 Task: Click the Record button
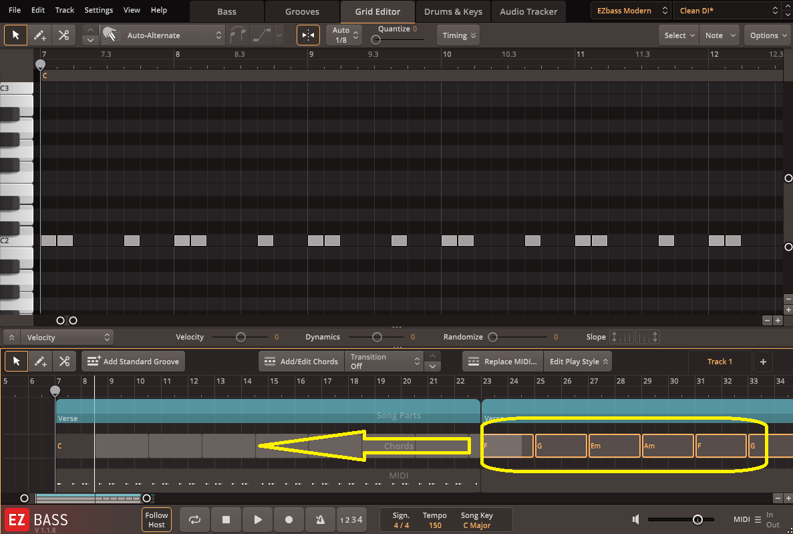(x=289, y=520)
